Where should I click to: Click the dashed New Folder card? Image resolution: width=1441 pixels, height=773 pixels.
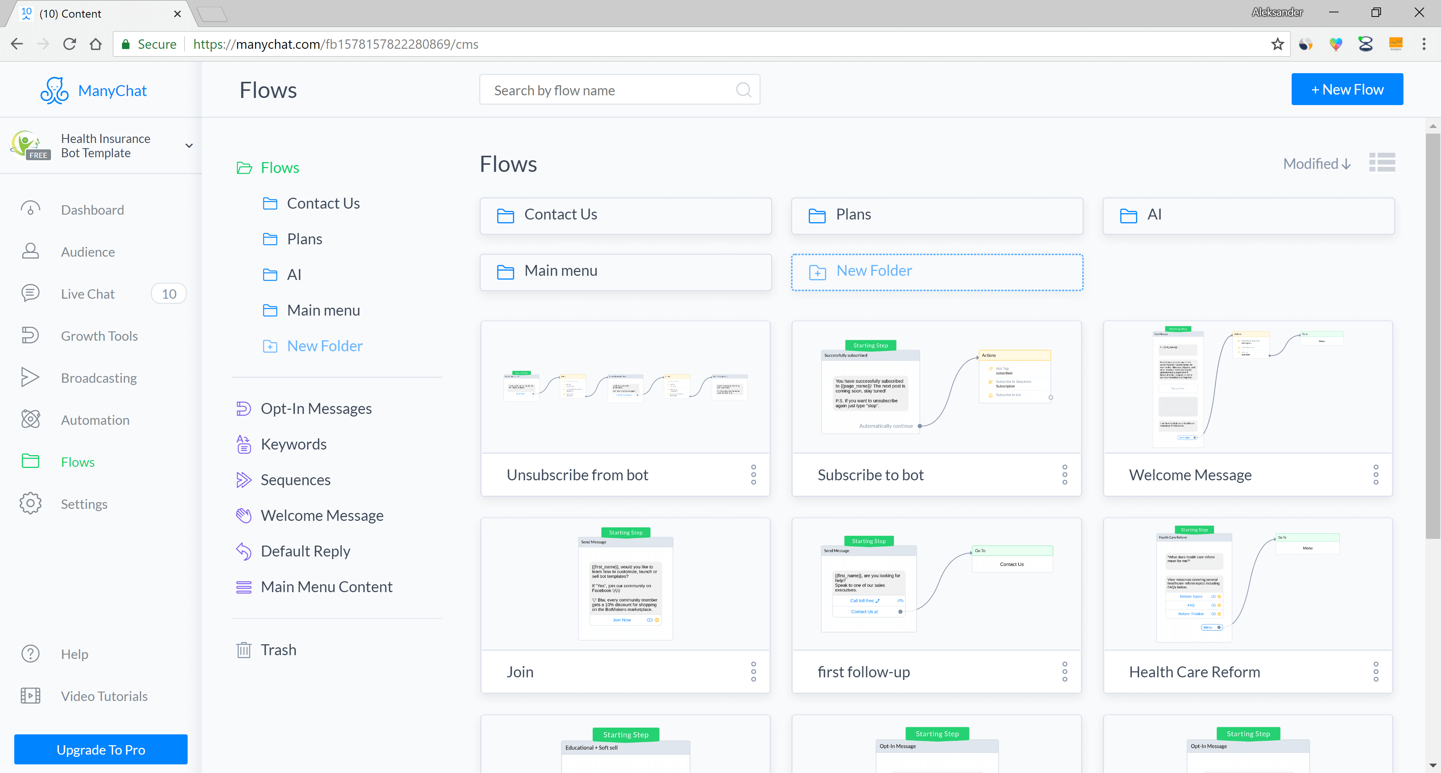[x=936, y=272]
